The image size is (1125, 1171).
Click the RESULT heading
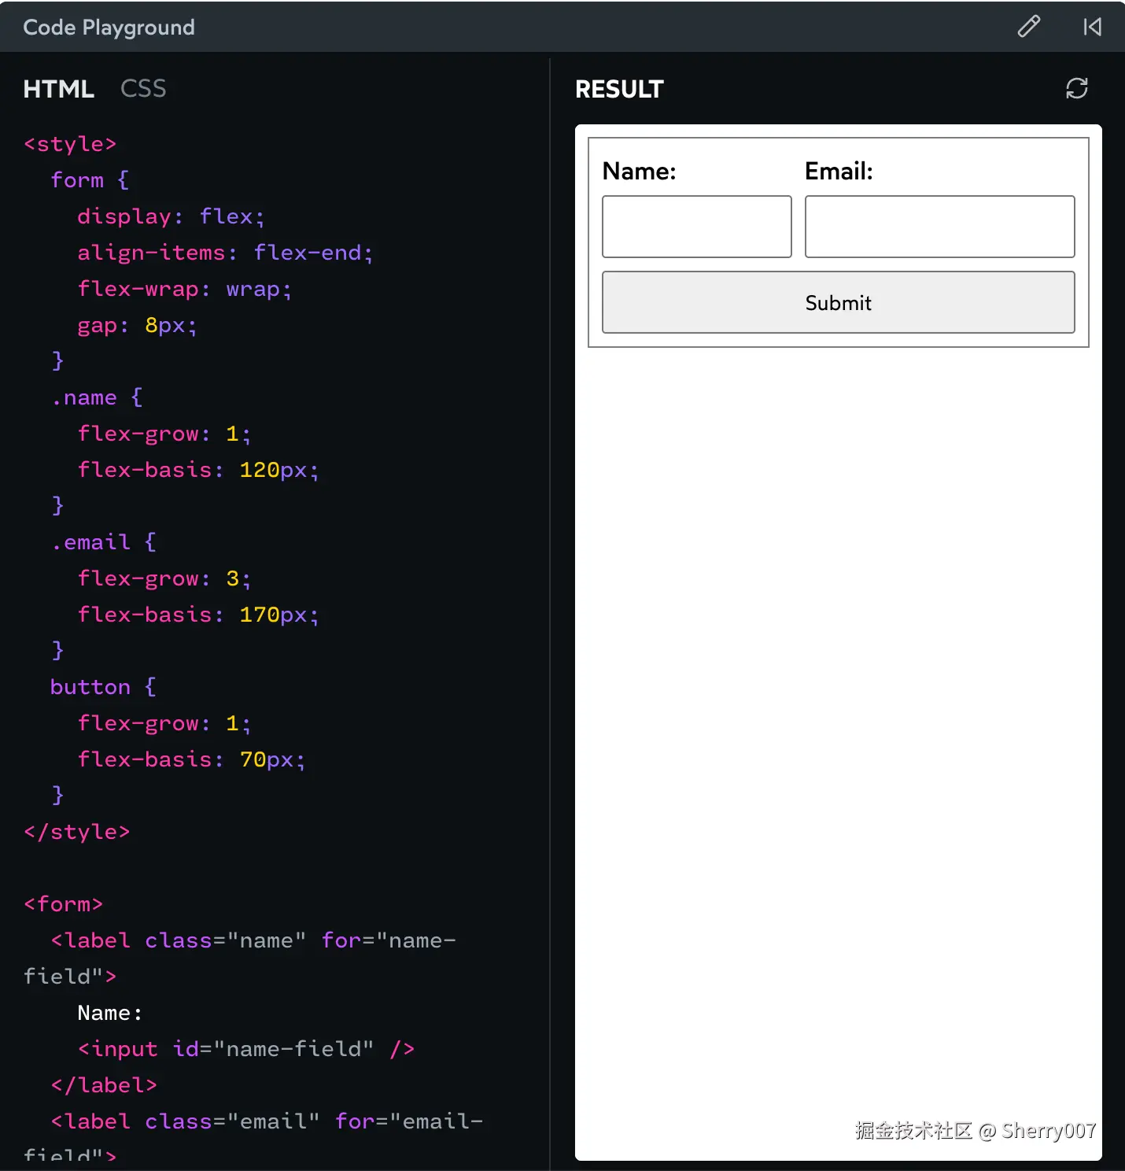click(620, 90)
